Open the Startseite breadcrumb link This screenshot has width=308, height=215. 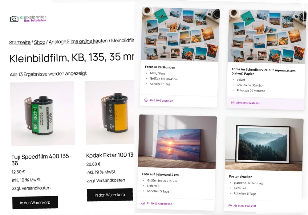(20, 42)
